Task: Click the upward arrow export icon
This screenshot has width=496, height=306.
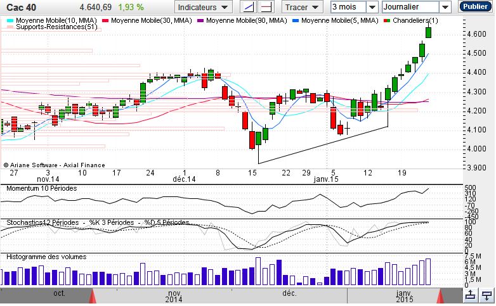Action: (471, 295)
